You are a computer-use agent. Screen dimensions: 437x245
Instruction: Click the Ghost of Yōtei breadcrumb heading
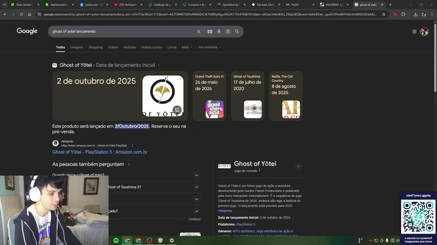76,65
